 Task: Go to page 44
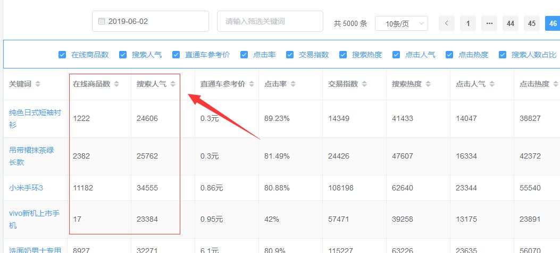(x=511, y=23)
